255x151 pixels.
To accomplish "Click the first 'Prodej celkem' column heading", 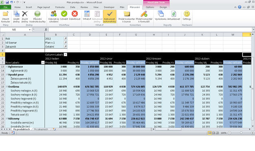I will point(89,62).
